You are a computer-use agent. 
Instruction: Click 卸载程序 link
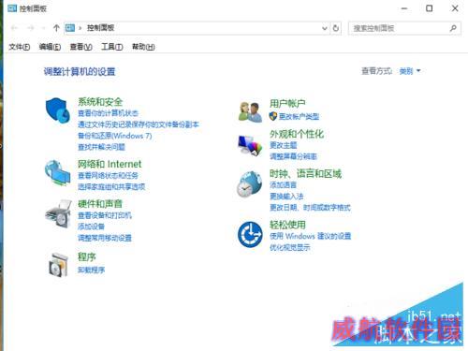91,270
